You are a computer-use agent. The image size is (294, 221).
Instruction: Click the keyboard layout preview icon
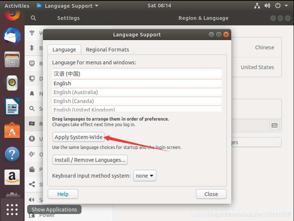(x=275, y=125)
